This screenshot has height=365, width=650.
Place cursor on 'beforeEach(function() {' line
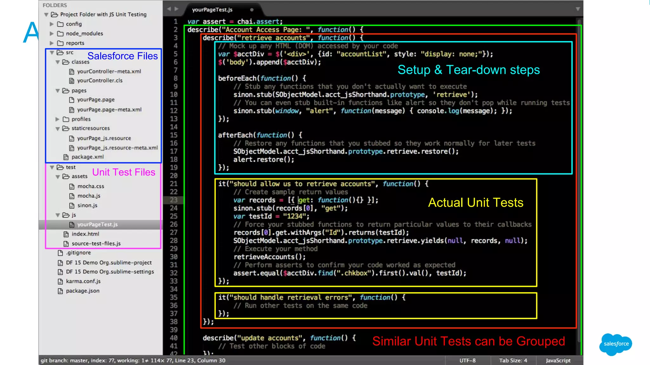tap(262, 78)
